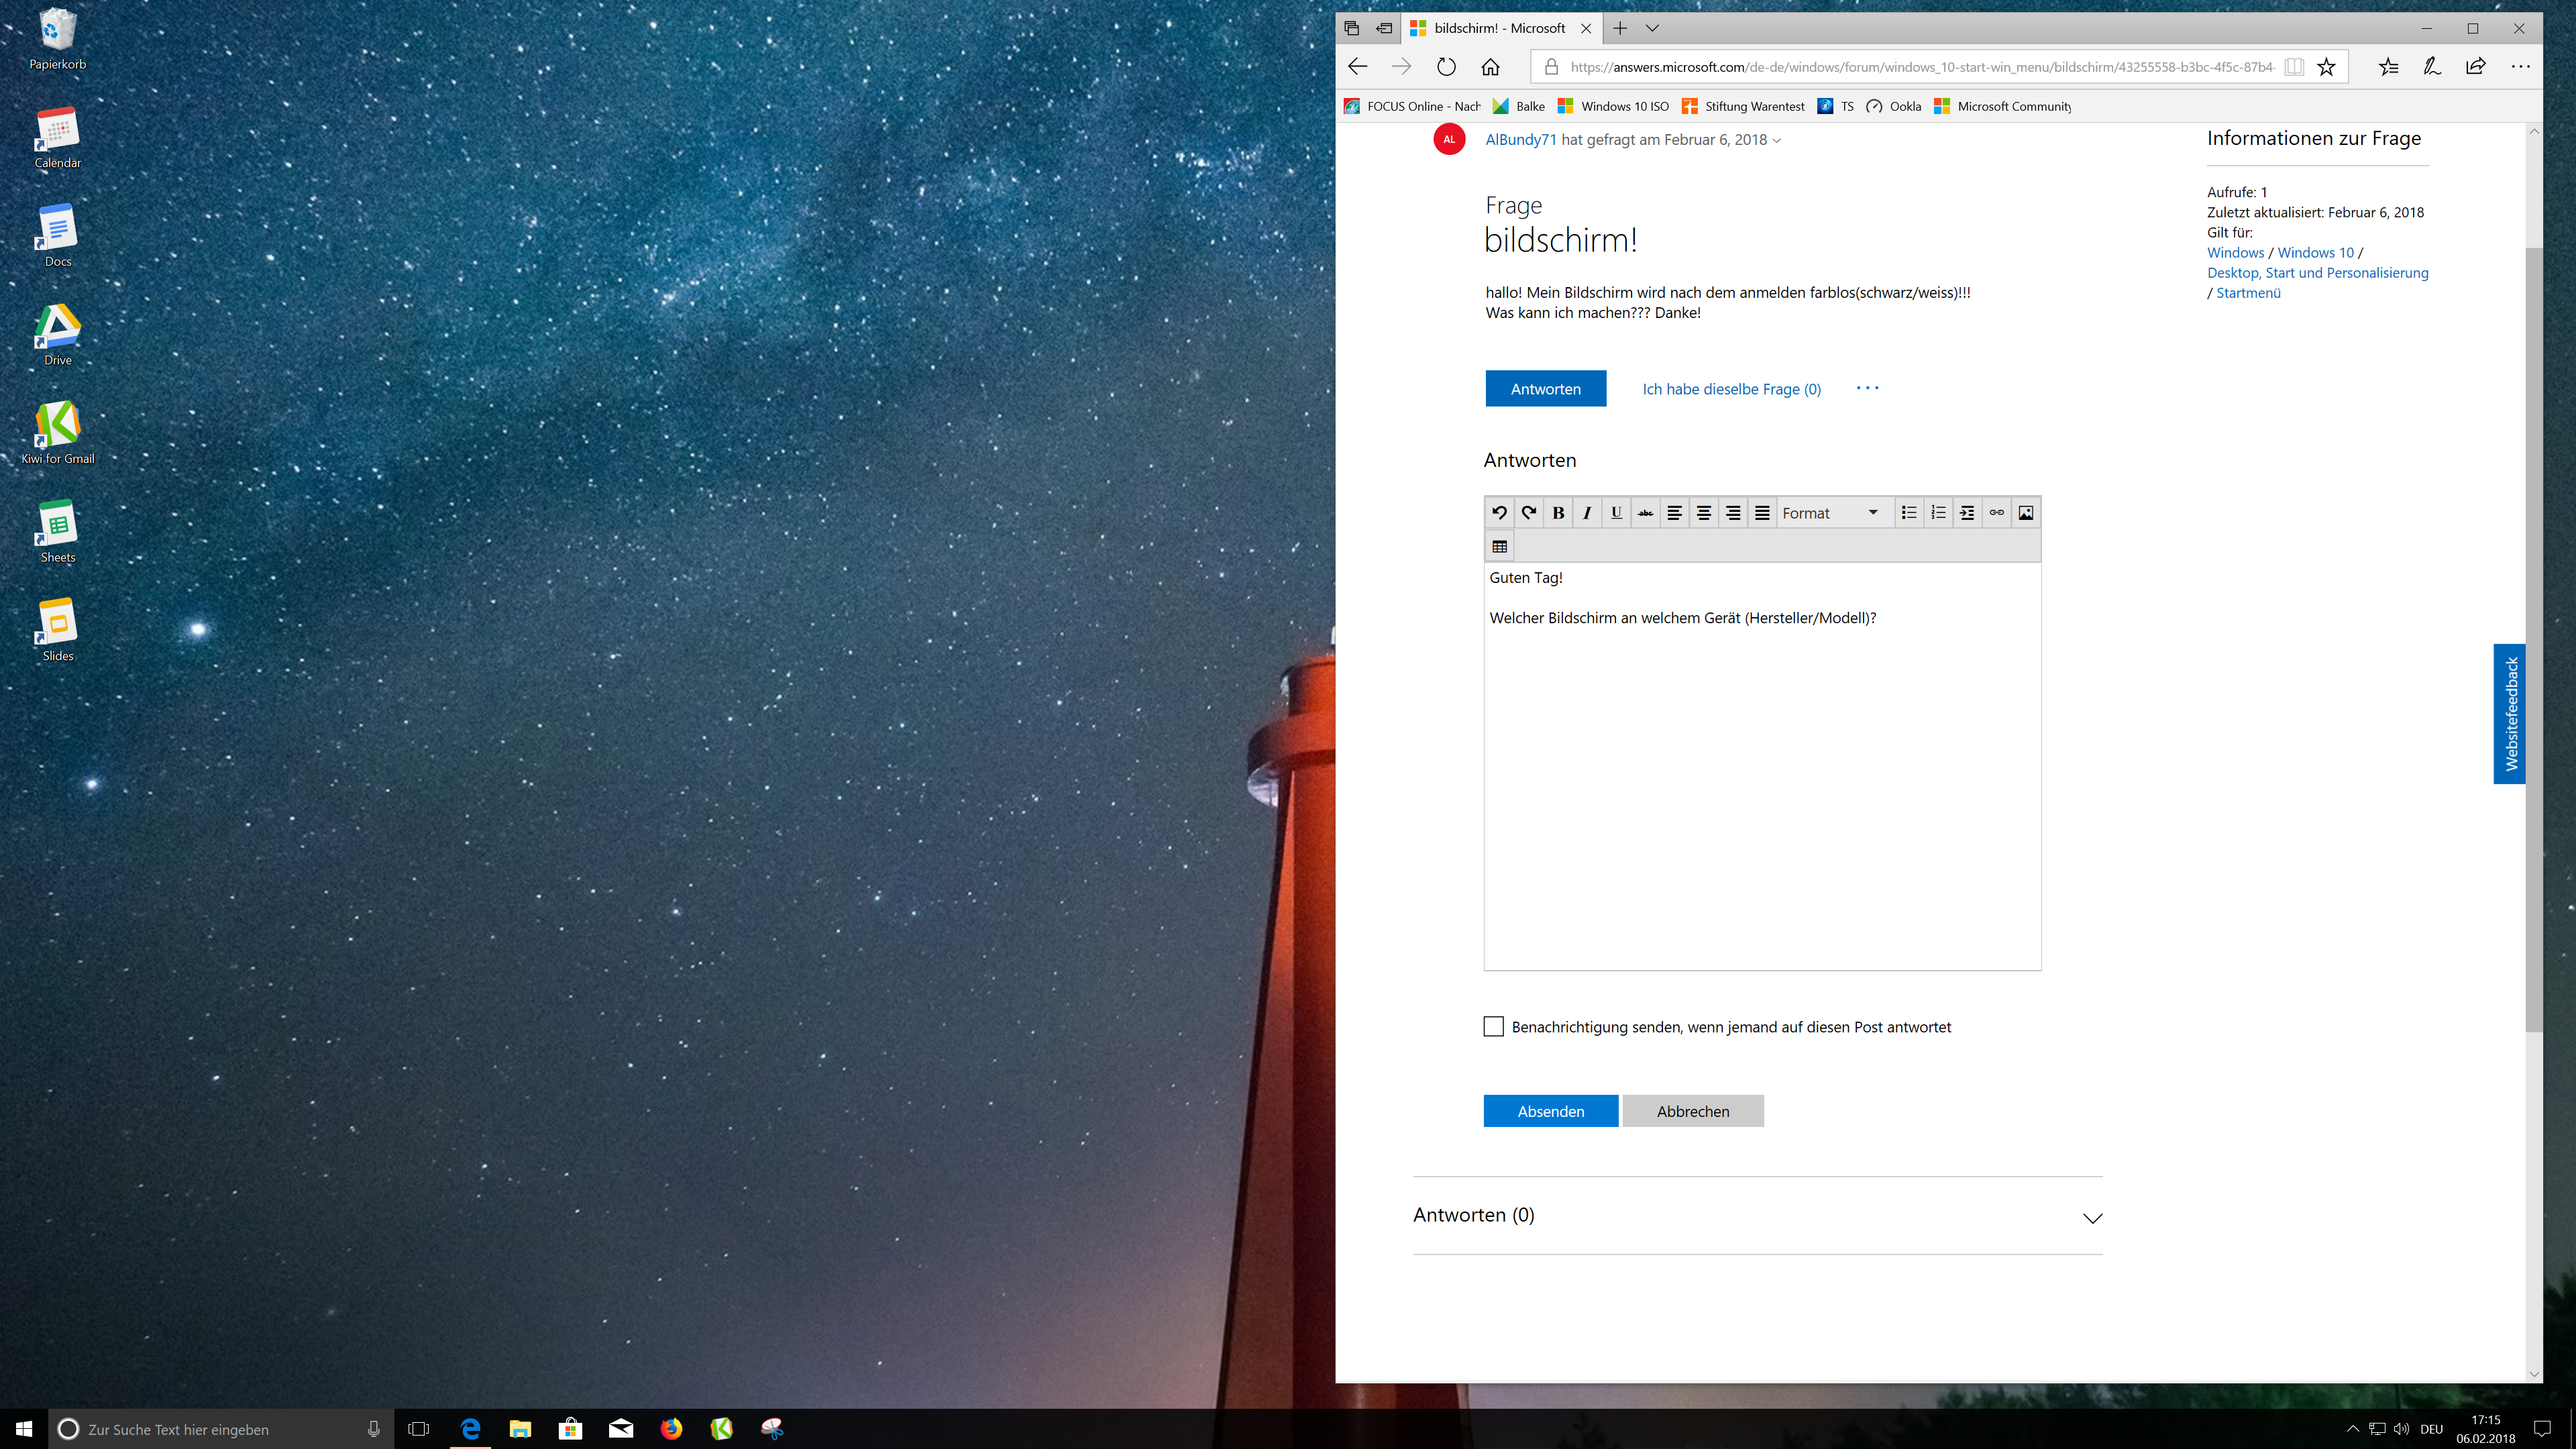Viewport: 2576px width, 1449px height.
Task: Open the 'Ich habe dieselbe Frage' link
Action: [1731, 389]
